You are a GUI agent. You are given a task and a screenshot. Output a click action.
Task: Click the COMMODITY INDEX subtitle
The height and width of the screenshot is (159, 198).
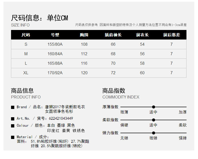[x=121, y=97]
